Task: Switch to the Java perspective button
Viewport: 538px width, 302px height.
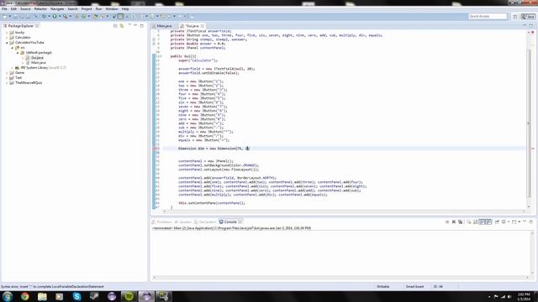Action: tap(528, 17)
